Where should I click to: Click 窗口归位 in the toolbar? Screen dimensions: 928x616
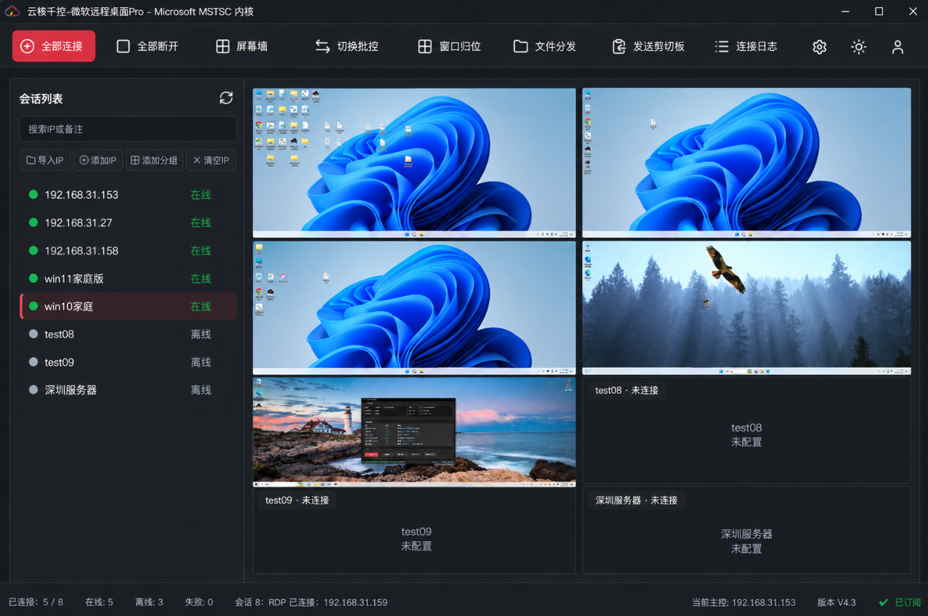[450, 46]
